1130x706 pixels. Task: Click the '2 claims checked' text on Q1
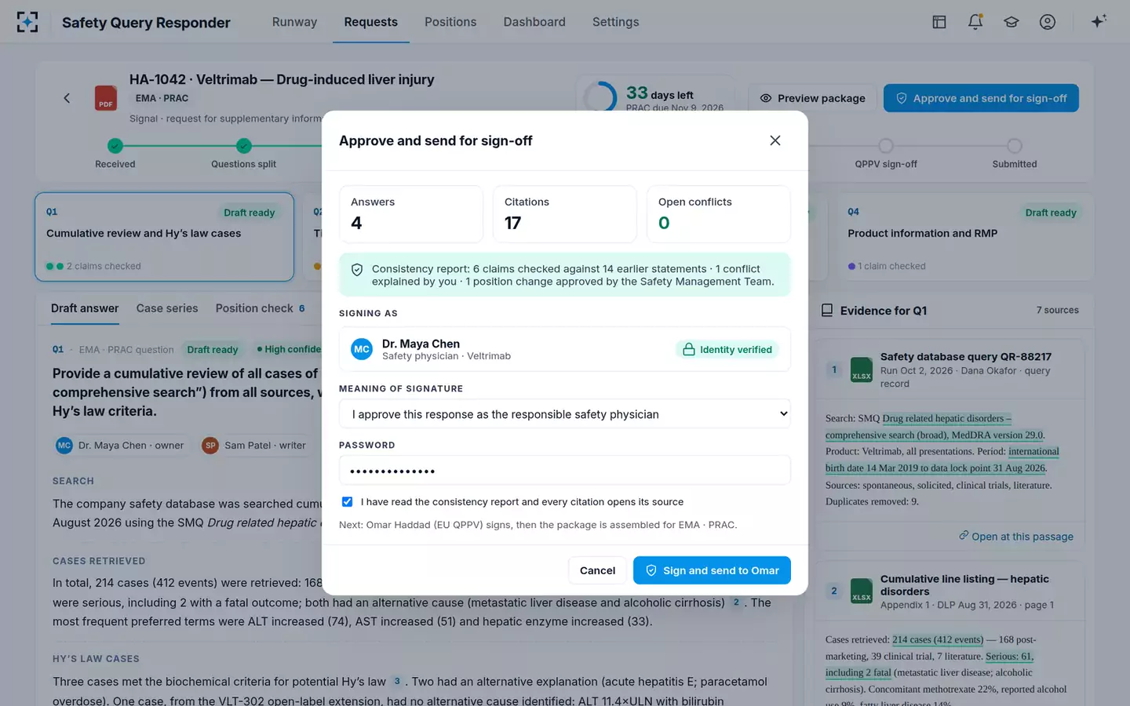click(x=104, y=266)
